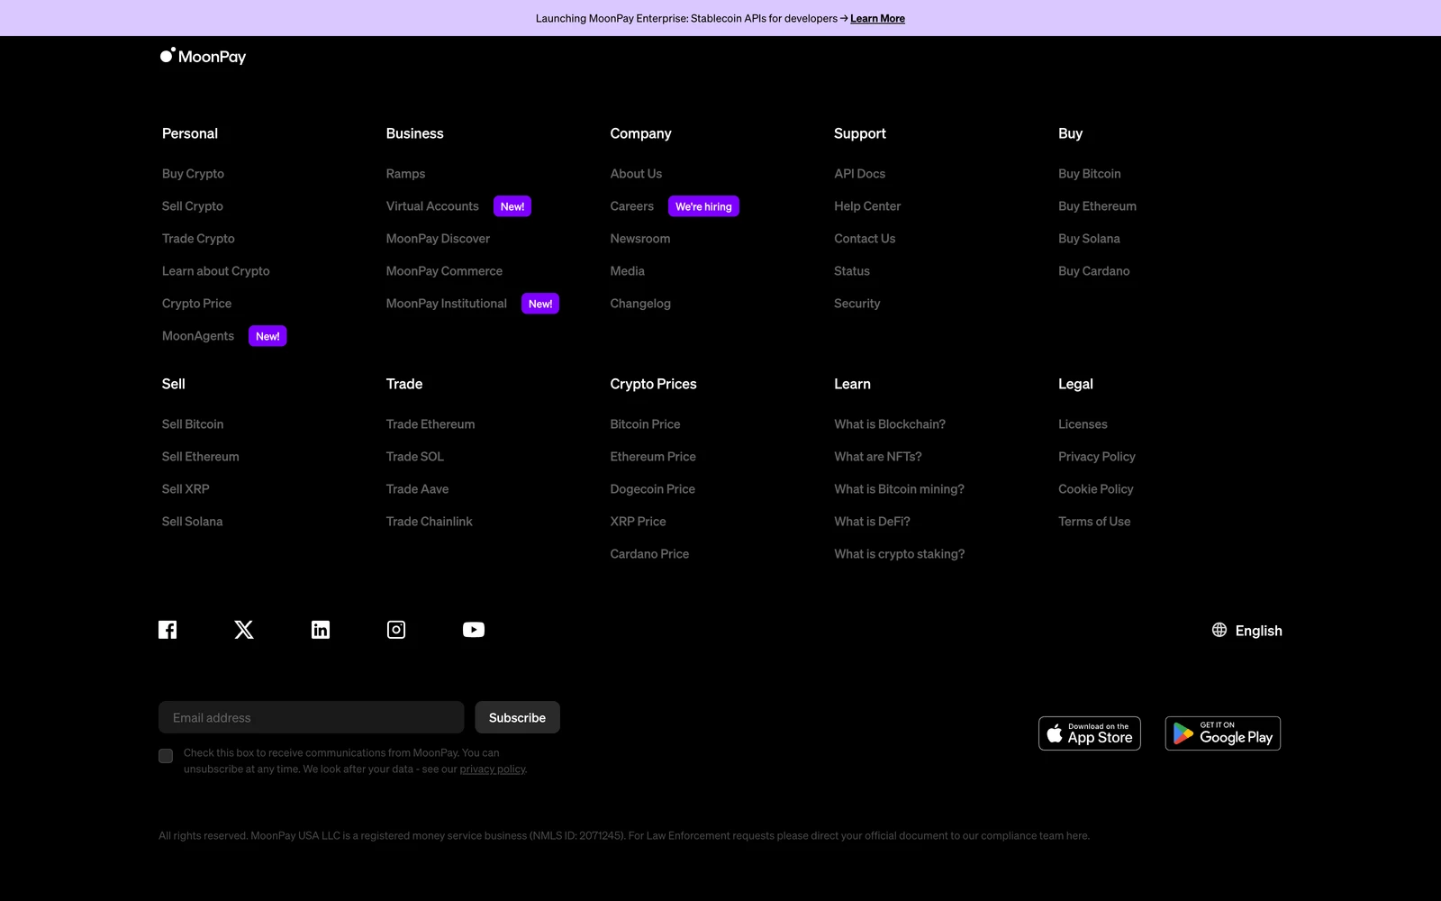Open MoonPay Institutional

447,304
